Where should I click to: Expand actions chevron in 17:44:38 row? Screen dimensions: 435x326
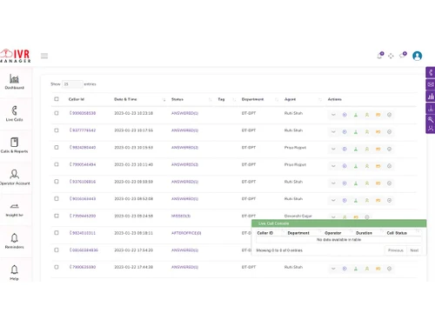point(333,269)
